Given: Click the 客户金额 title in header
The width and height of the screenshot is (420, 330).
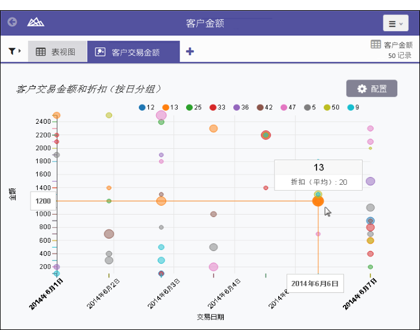Looking at the screenshot, I should click(205, 23).
